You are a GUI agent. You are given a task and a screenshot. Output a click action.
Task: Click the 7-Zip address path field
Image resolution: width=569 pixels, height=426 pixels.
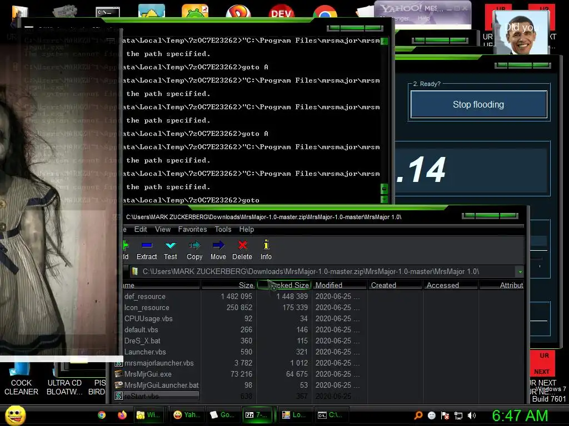(323, 271)
